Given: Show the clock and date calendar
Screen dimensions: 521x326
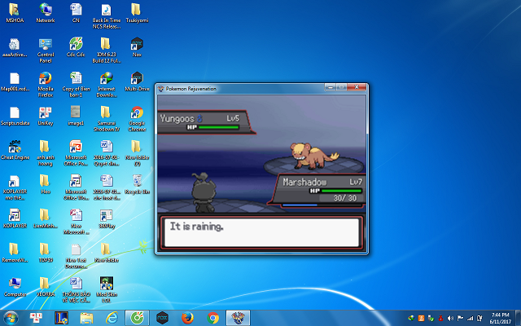Looking at the screenshot, I should (500, 319).
